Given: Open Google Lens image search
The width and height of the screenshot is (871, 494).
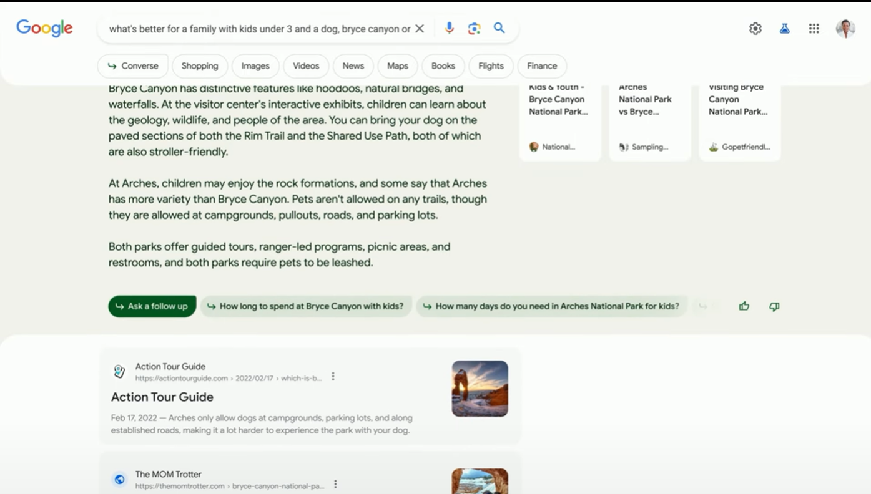Looking at the screenshot, I should point(474,28).
